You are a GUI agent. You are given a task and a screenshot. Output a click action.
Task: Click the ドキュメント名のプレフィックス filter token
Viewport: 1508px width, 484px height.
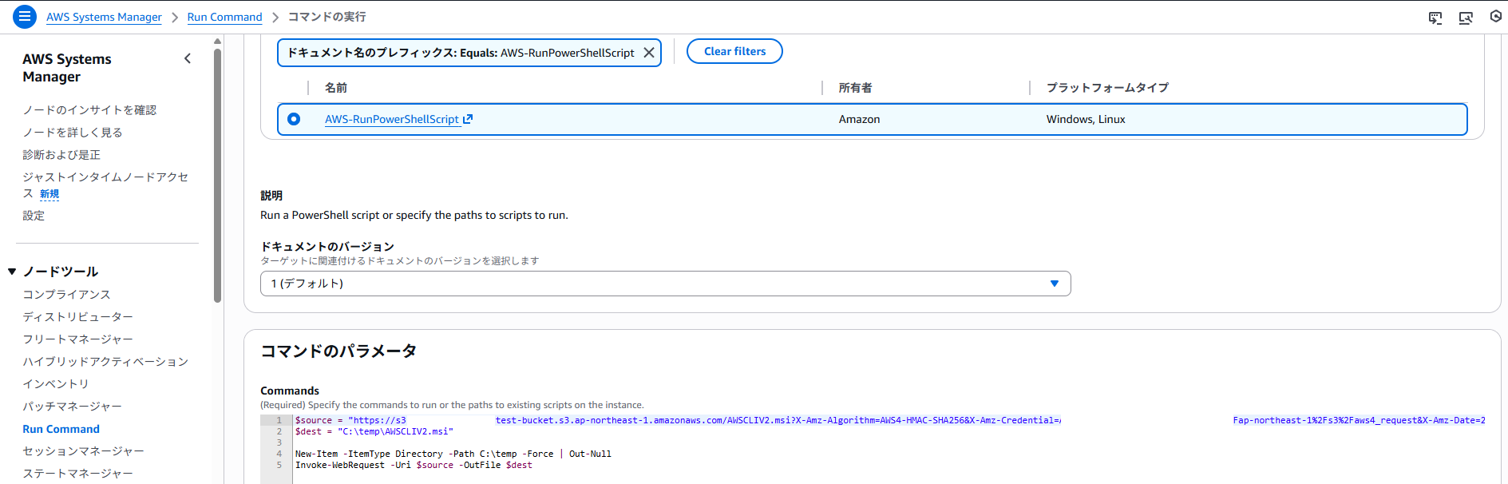(461, 53)
